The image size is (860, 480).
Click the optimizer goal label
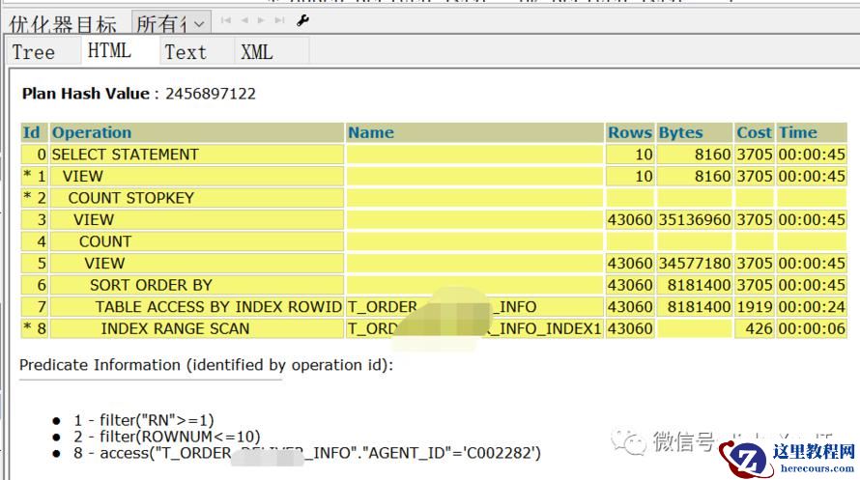point(63,24)
